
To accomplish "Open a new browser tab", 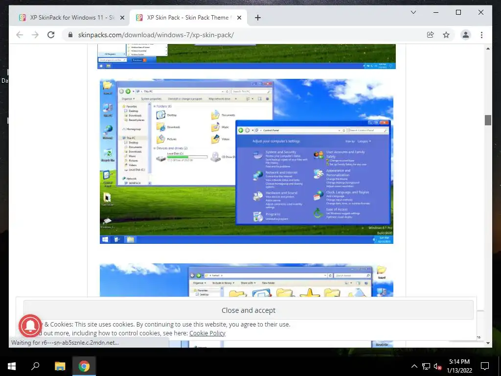I will click(x=258, y=18).
